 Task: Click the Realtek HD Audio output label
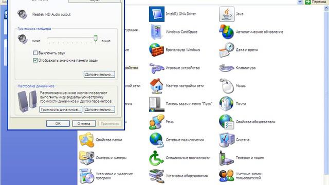click(x=51, y=14)
